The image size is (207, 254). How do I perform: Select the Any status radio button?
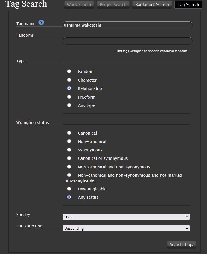click(69, 197)
